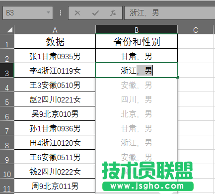
Task: Select column C header
Action: click(195, 30)
